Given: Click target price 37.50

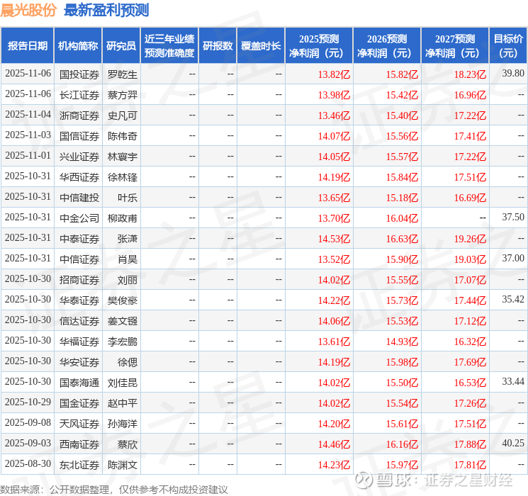Looking at the screenshot, I should point(513,217).
